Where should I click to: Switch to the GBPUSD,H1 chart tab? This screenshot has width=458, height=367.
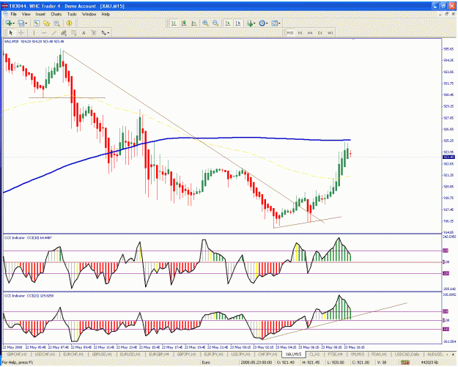(102, 354)
